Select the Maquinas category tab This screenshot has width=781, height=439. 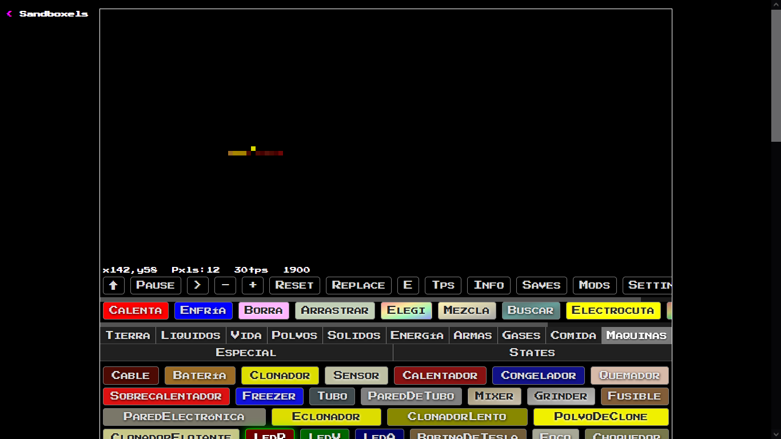[636, 336]
